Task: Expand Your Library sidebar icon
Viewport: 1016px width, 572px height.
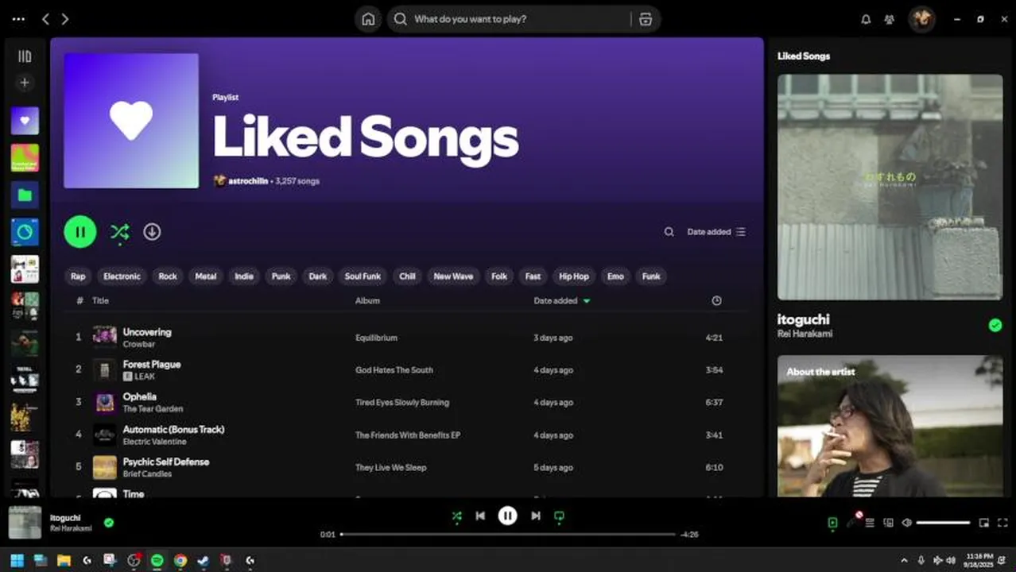Action: 25,56
